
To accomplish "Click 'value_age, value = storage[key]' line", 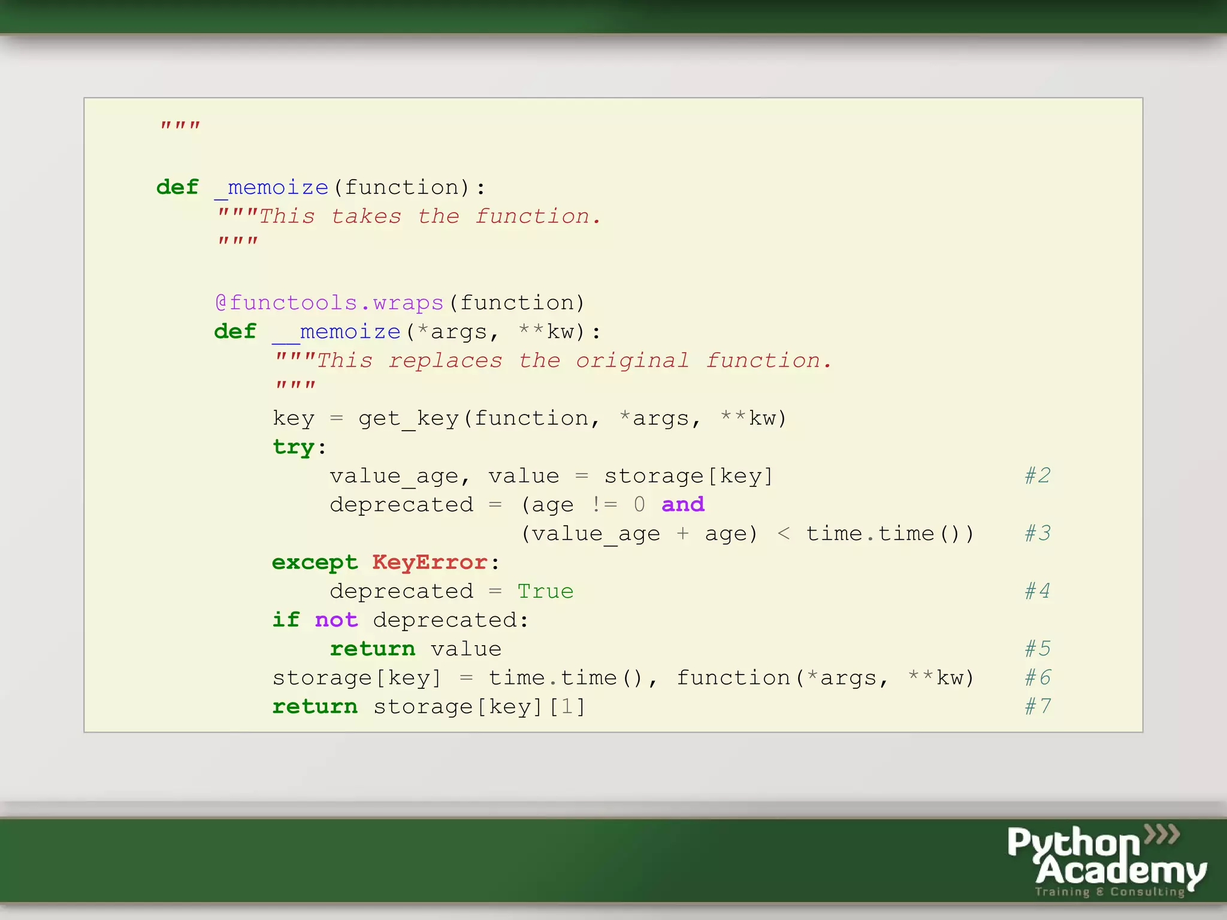I will coord(552,476).
